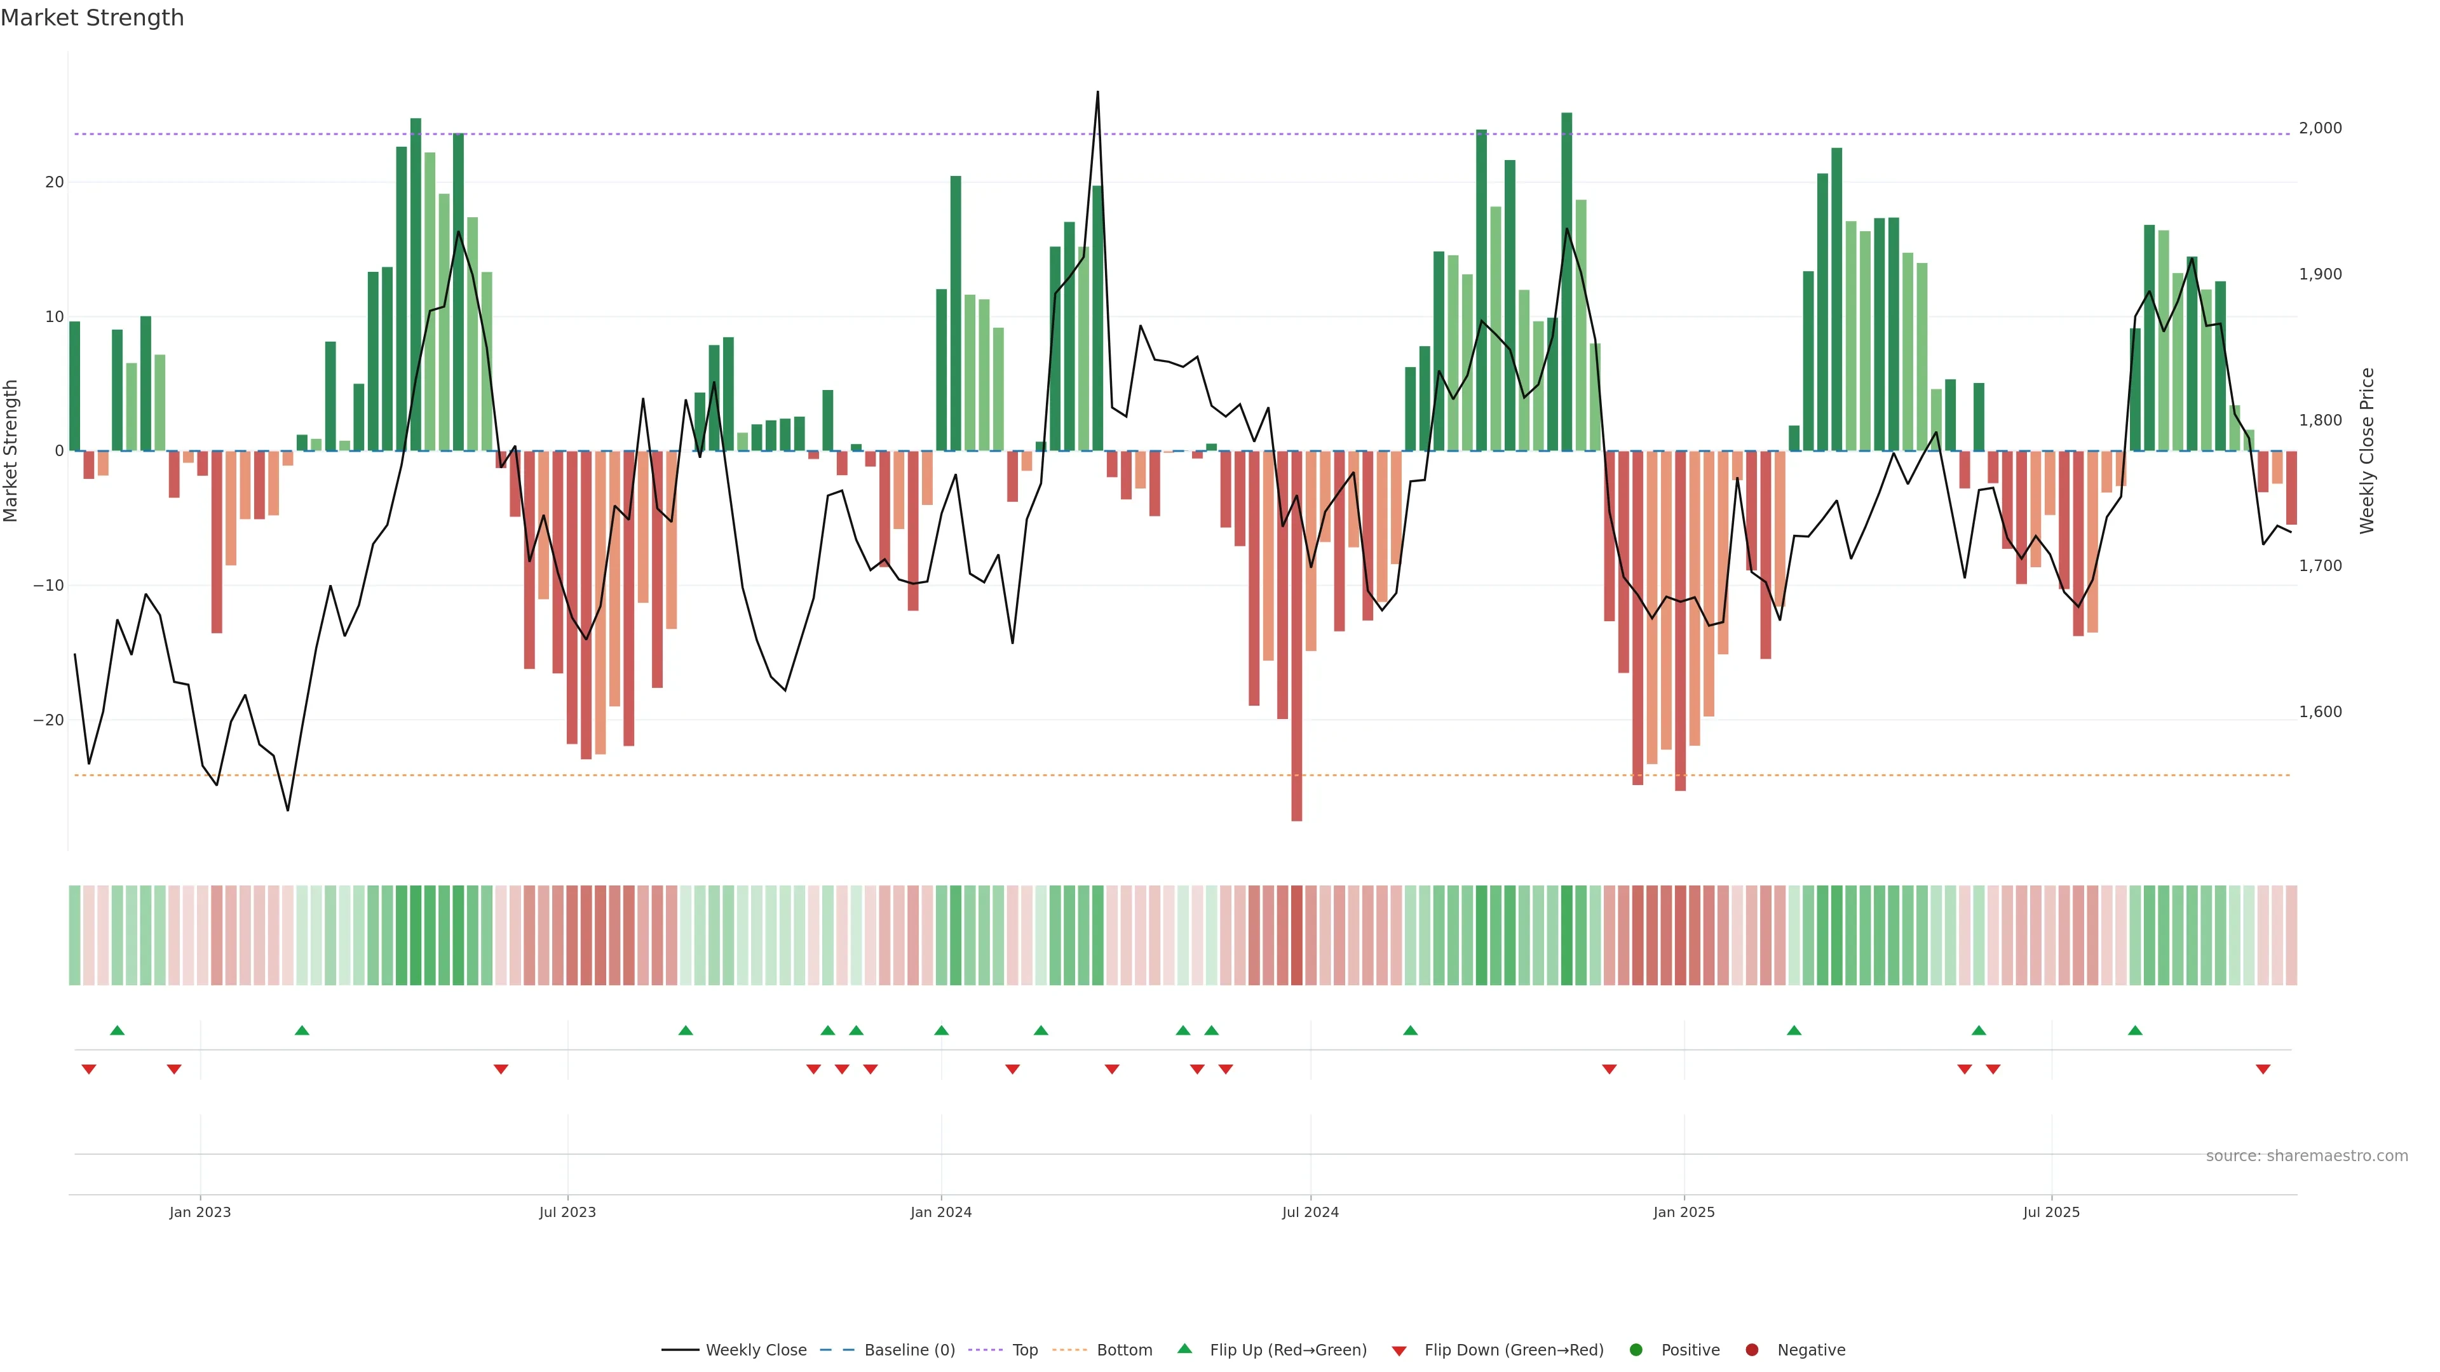Click the red Negative circle legend icon
2440x1372 pixels.
[x=1751, y=1349]
